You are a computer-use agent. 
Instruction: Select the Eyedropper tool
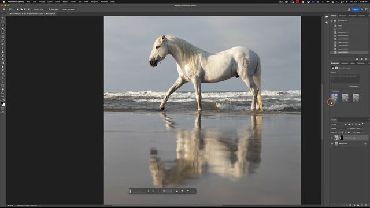3,40
